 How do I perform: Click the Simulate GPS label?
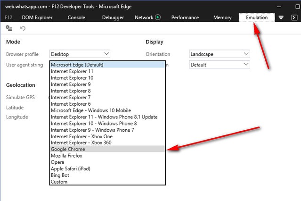(x=20, y=97)
